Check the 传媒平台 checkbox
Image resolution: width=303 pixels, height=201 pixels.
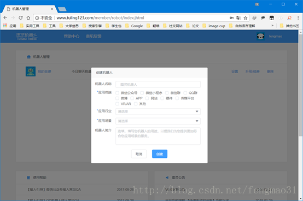(x=177, y=98)
